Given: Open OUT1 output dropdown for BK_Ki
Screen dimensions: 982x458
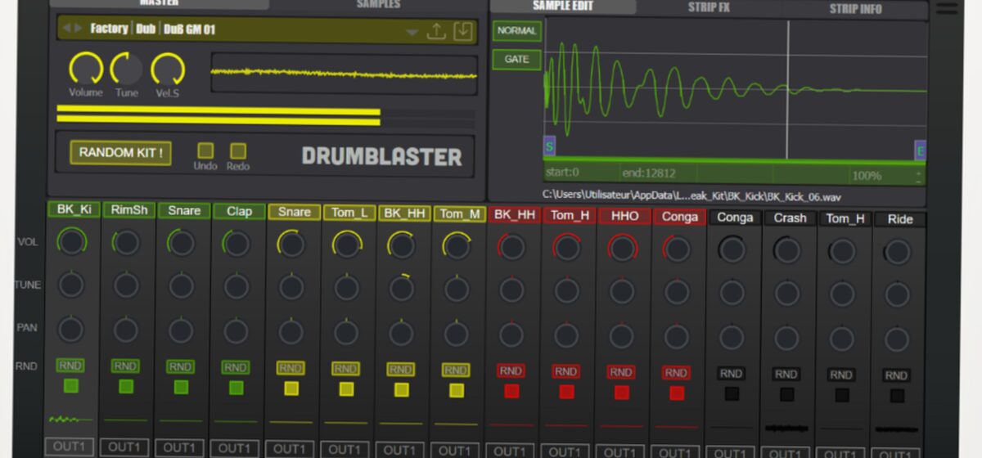Looking at the screenshot, I should tap(70, 447).
